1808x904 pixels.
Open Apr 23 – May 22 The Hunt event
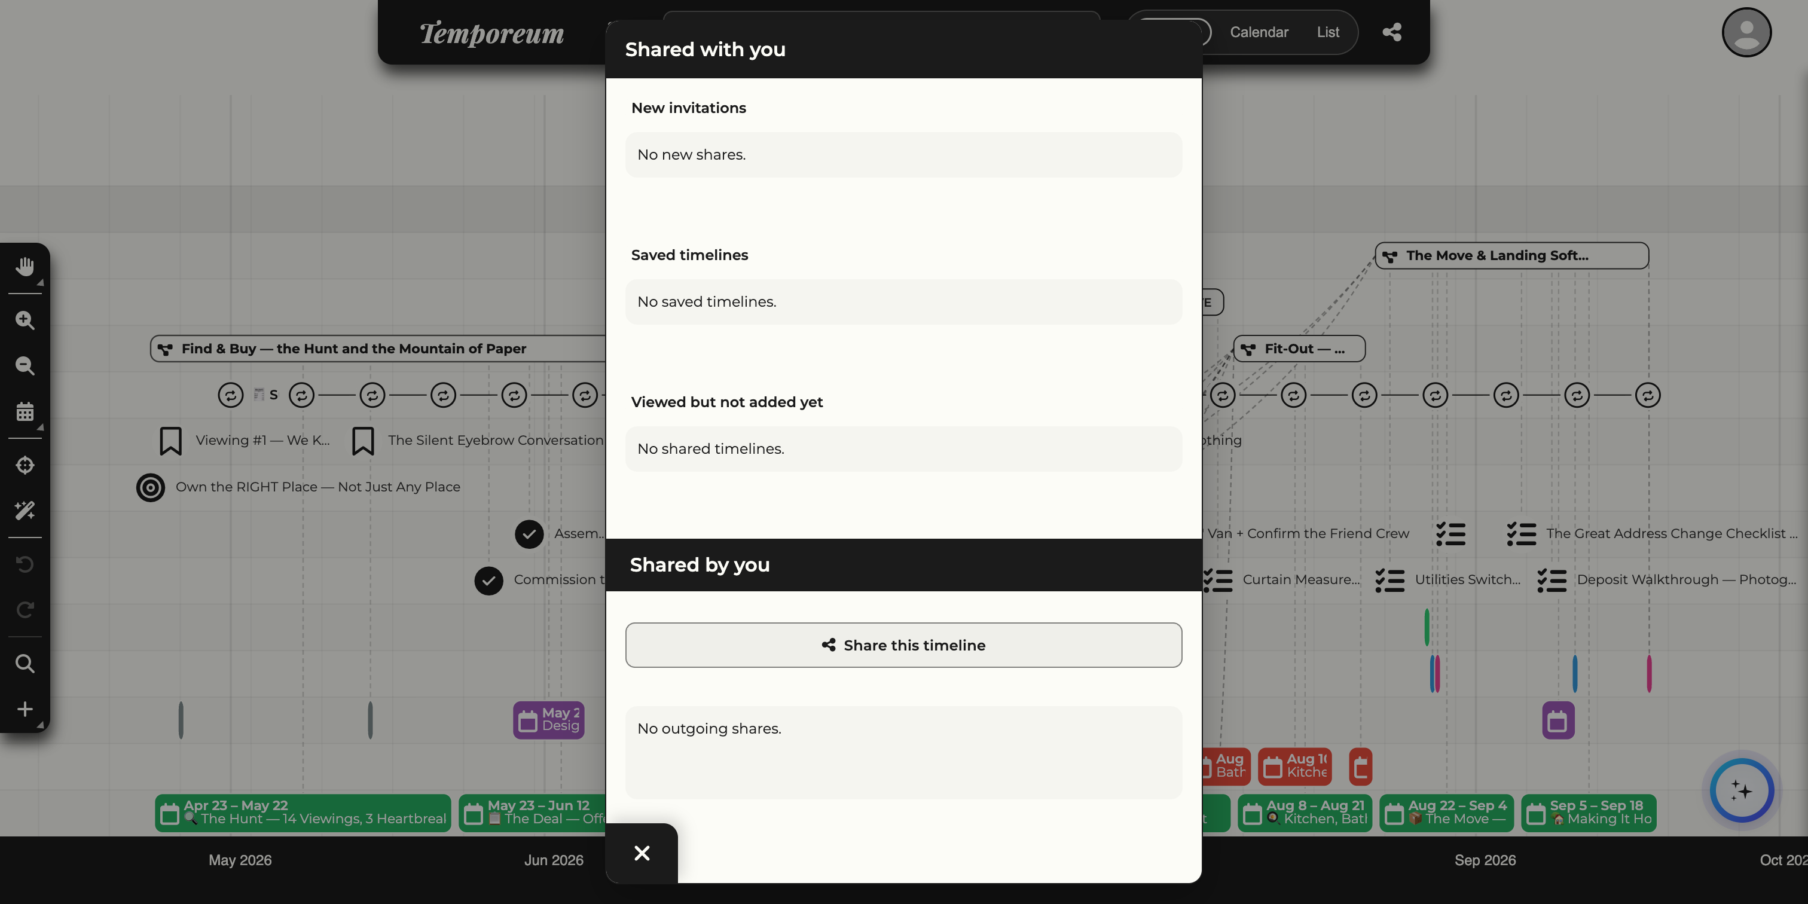[x=303, y=813]
